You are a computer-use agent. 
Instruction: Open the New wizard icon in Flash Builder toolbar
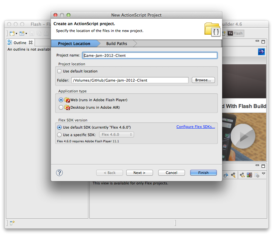pyautogui.click(x=12, y=33)
